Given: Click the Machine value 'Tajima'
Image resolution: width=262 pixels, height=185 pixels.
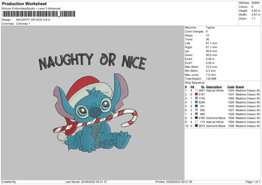Looking at the screenshot, I should (x=210, y=27).
